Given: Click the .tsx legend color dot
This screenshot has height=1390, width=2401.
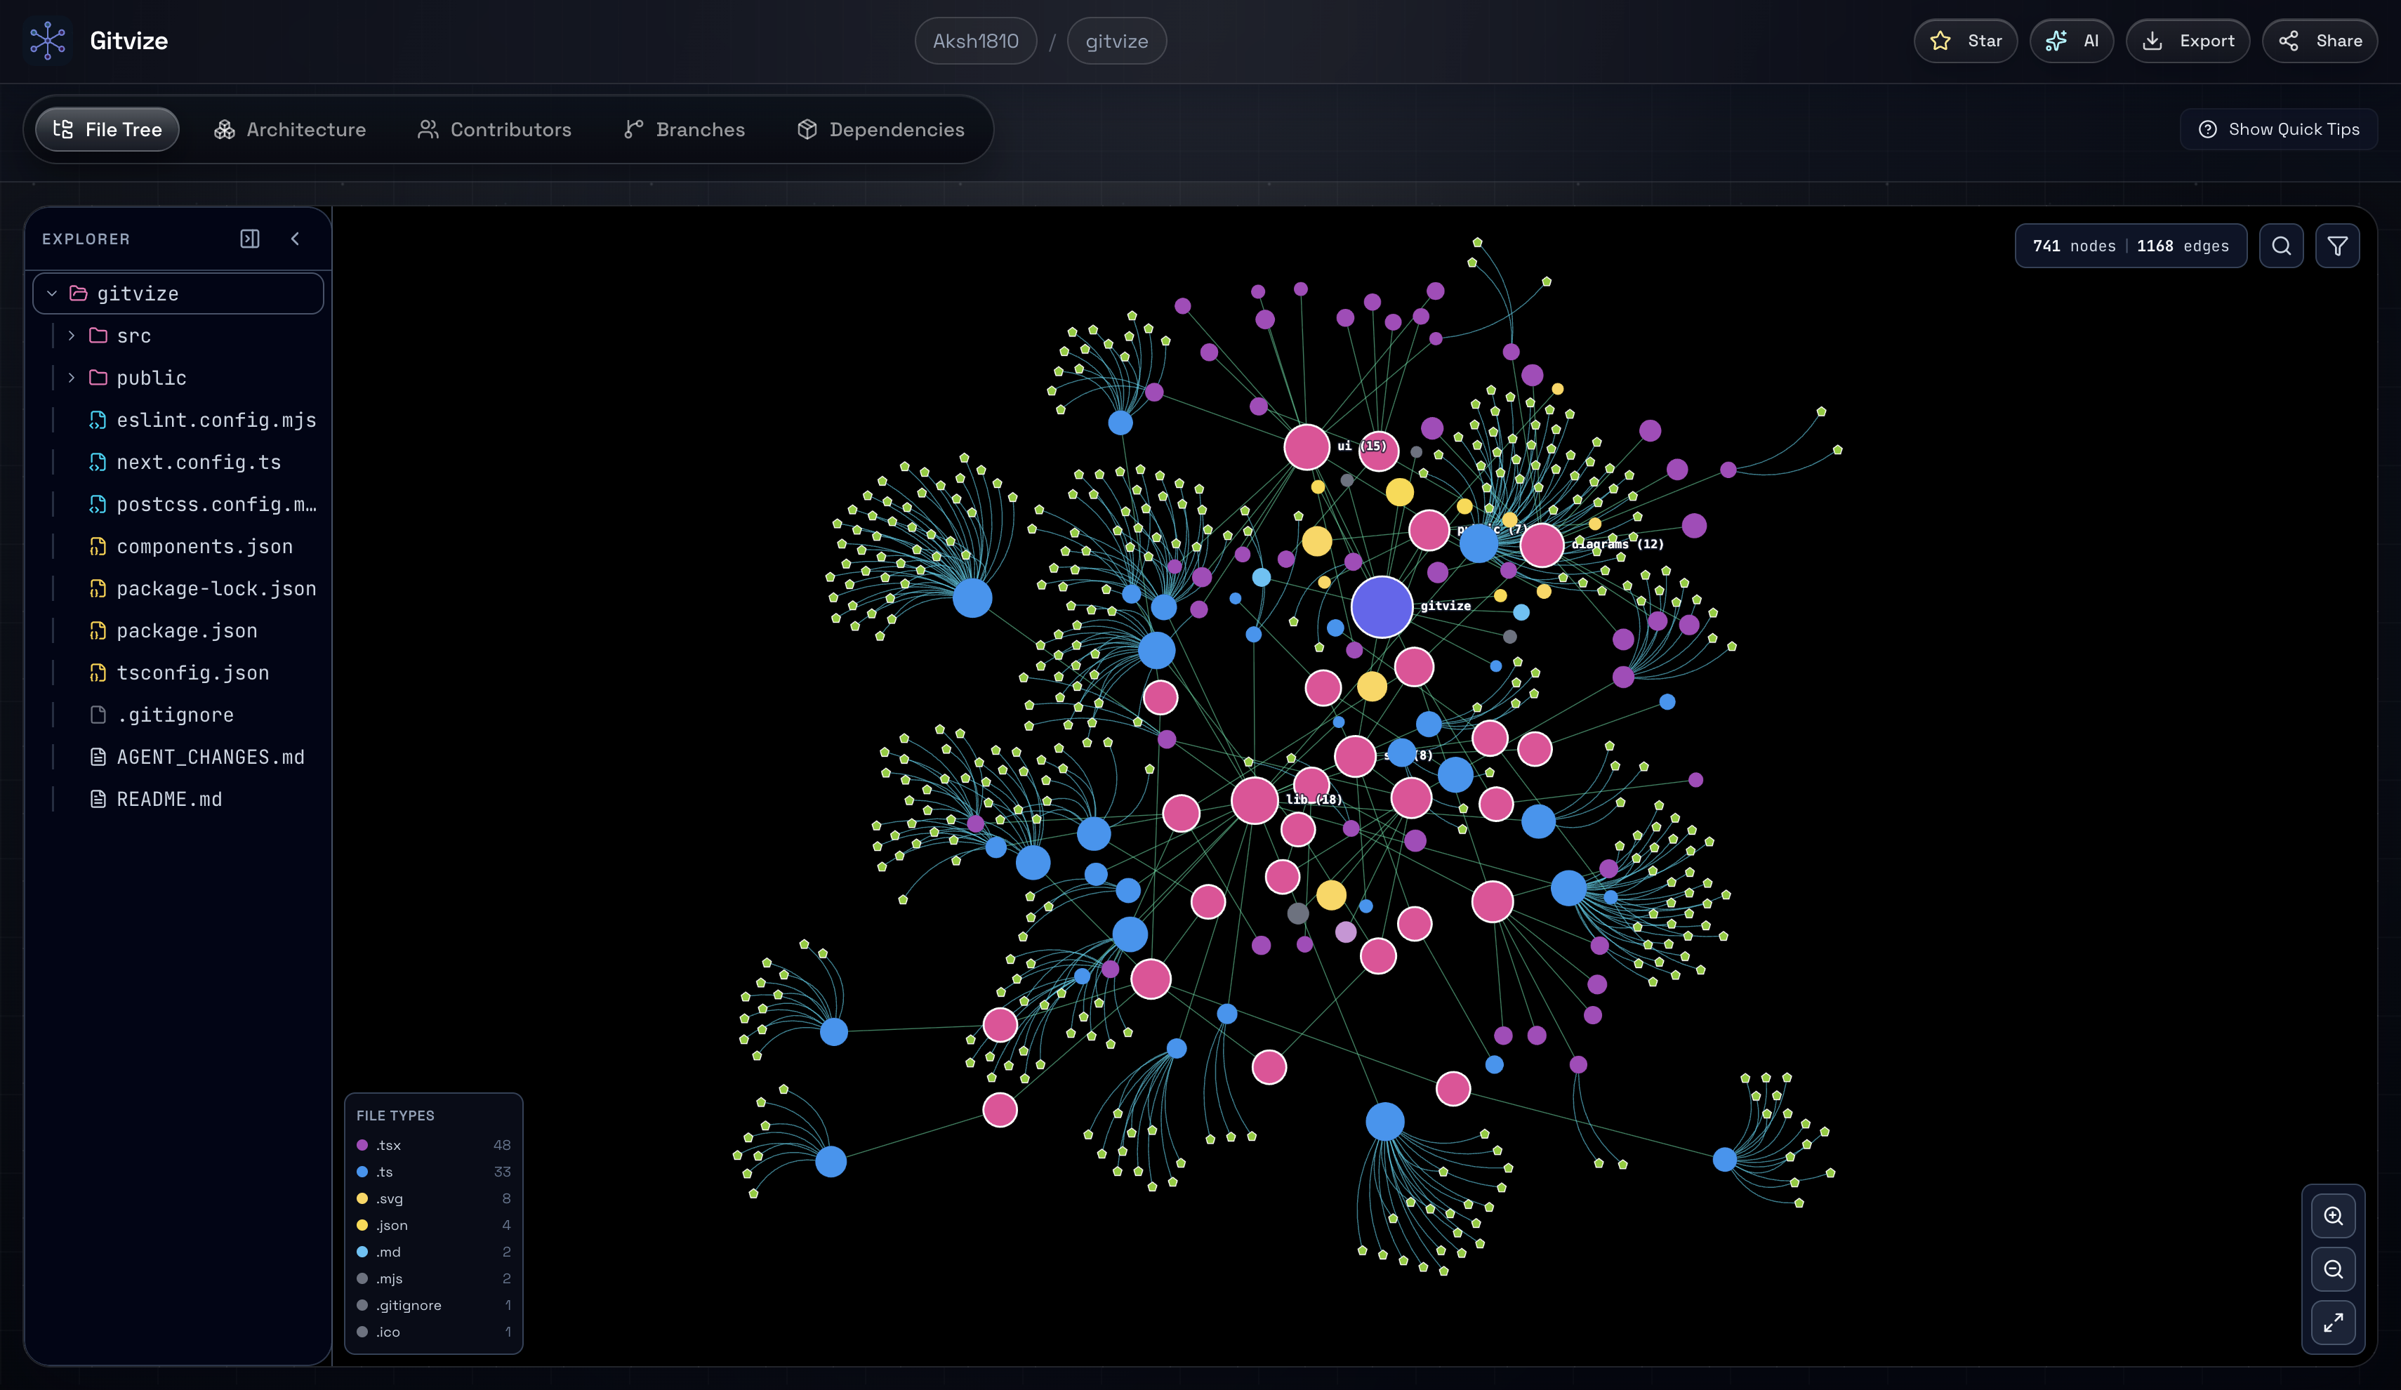Looking at the screenshot, I should 362,1145.
